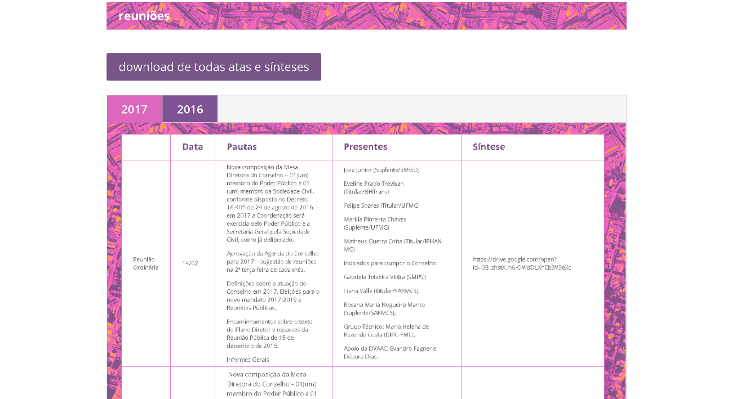This screenshot has width=732, height=399.
Task: Select the Informes Gerais agenda item
Action: (x=248, y=360)
